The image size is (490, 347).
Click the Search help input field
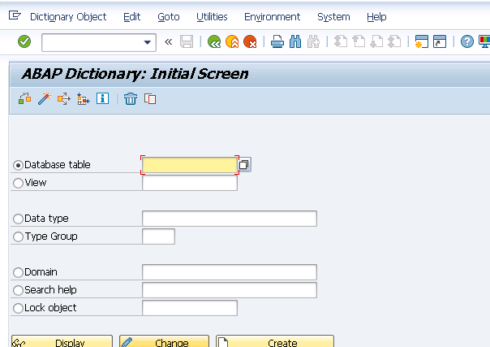[x=230, y=290]
